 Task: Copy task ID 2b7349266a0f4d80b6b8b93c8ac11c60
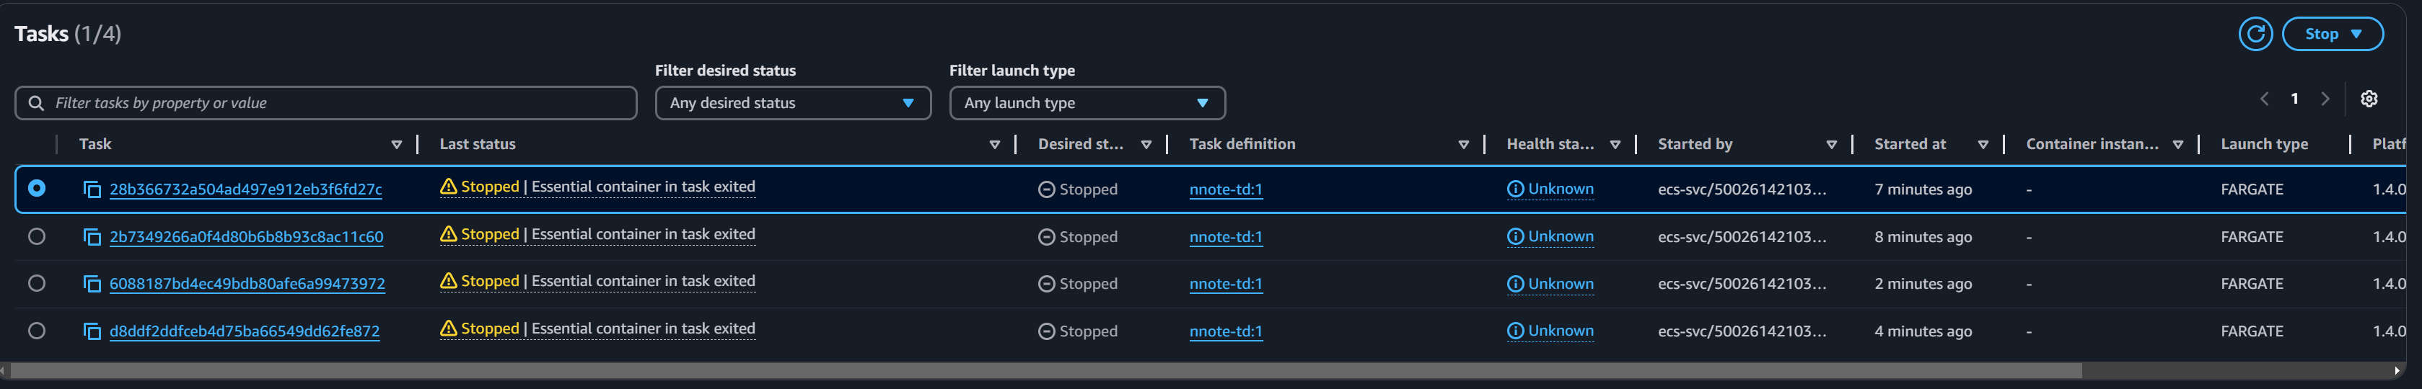[92, 237]
